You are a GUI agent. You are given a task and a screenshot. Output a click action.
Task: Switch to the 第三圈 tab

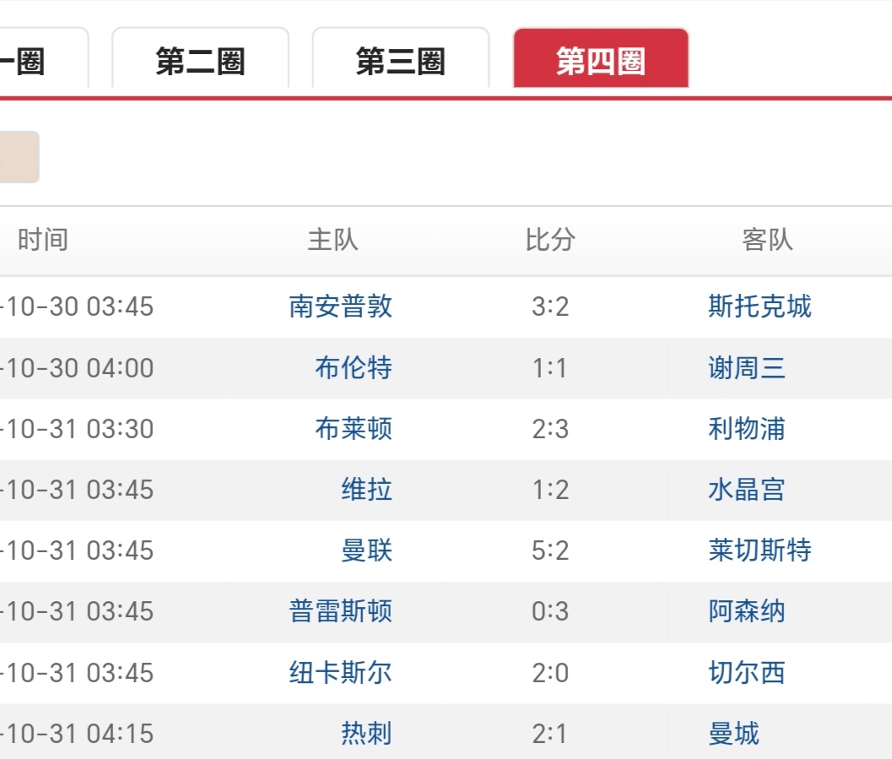(x=400, y=62)
